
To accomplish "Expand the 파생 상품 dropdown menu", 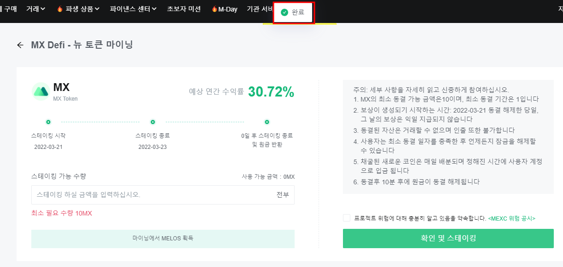I will pyautogui.click(x=82, y=9).
